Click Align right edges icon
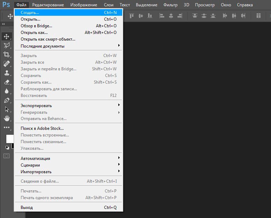 tap(180, 16)
